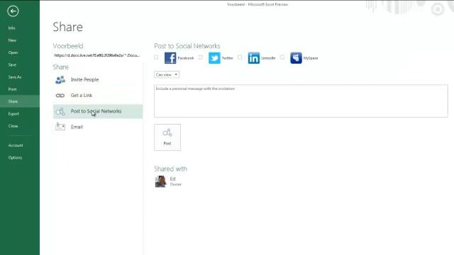Viewport: 454px width, 255px height.
Task: Click the docs.live.net document URL
Action: coord(97,55)
